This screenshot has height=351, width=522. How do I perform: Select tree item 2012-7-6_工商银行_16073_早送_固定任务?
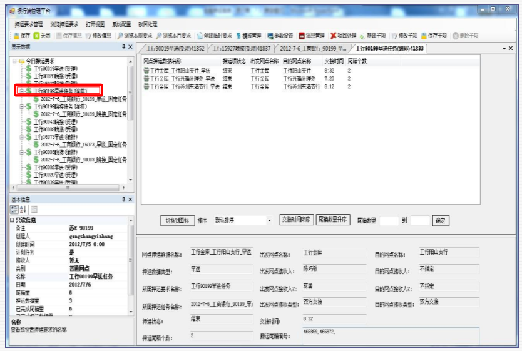click(x=83, y=145)
